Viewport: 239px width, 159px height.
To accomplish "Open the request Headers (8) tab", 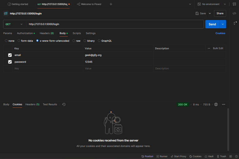I will tap(47, 33).
